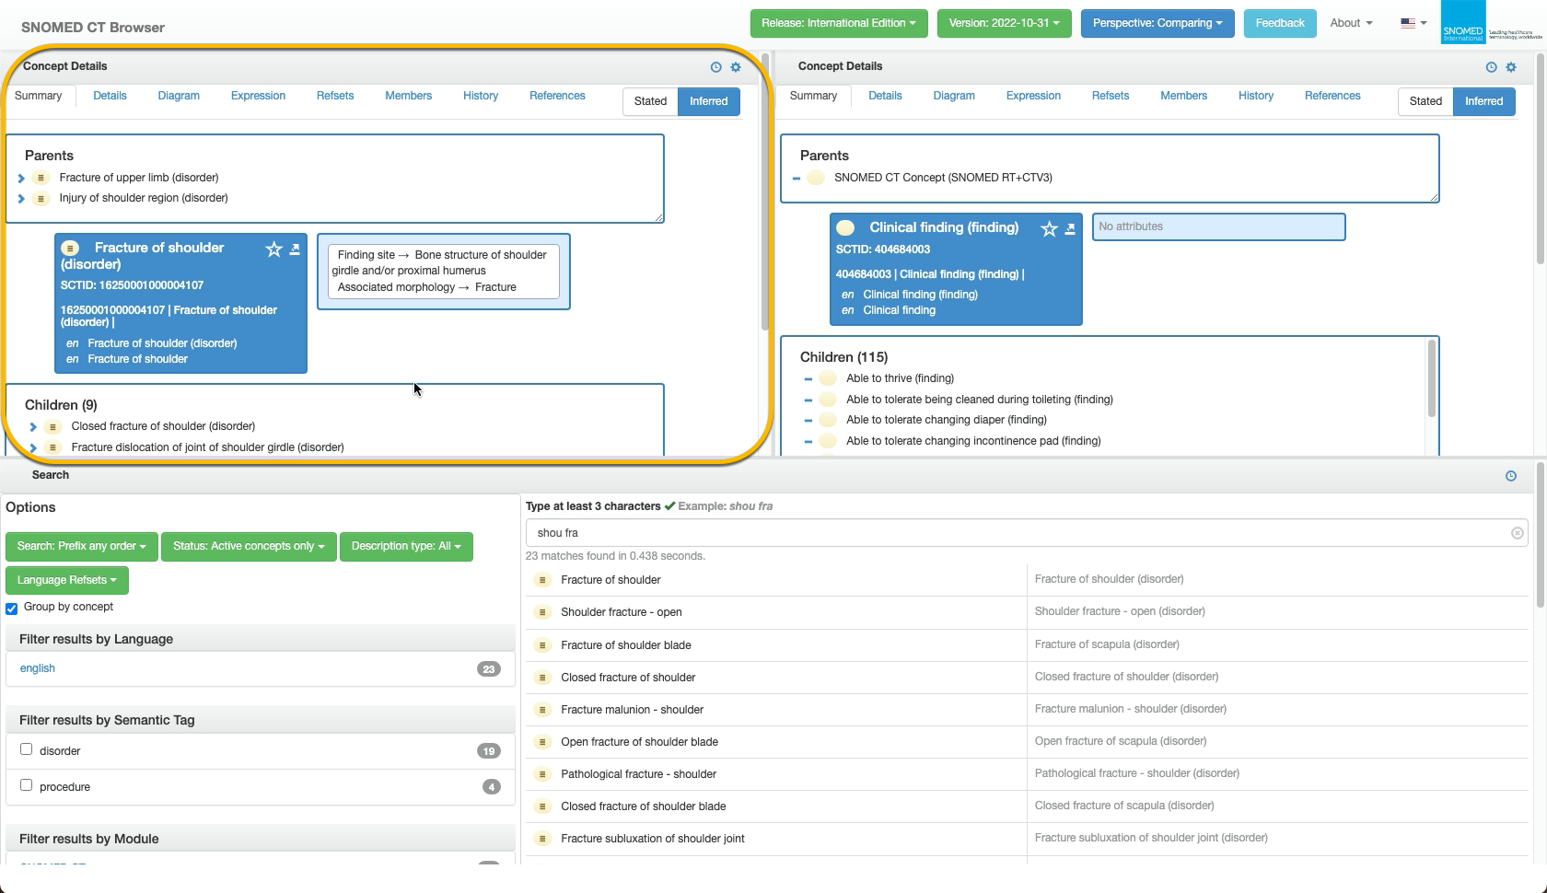Open history clock icon in right Concept Details
Screen dimensions: 1547x893
click(1491, 67)
